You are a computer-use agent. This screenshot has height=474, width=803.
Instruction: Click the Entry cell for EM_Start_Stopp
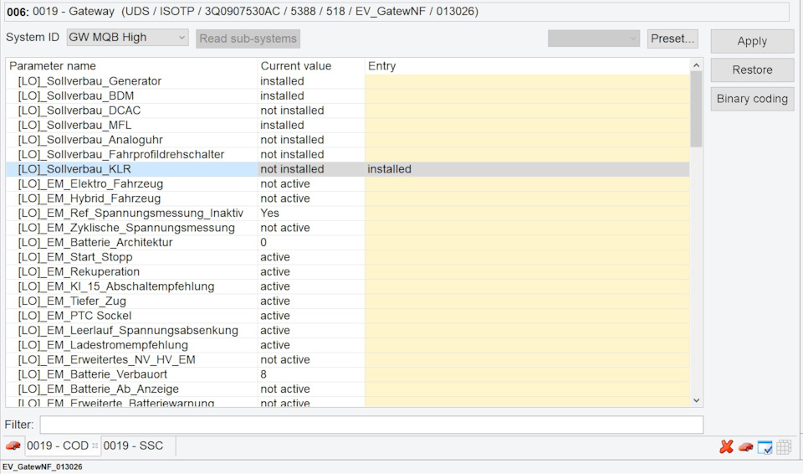tap(527, 257)
